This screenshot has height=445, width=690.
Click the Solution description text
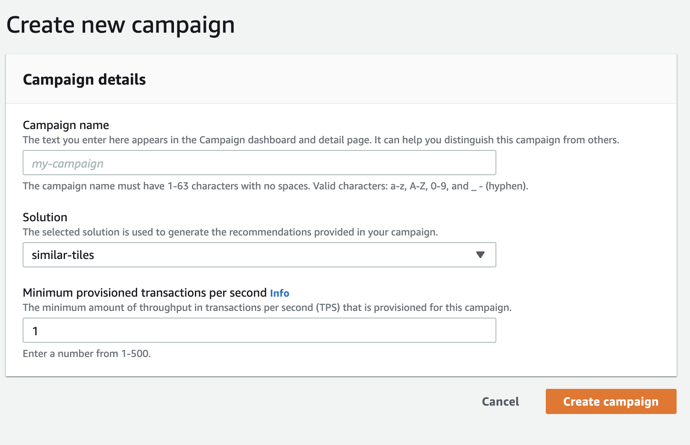tap(230, 232)
